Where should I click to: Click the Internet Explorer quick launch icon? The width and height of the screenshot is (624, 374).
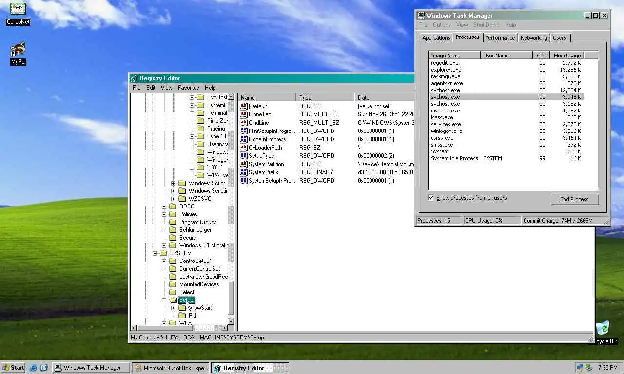pos(34,368)
